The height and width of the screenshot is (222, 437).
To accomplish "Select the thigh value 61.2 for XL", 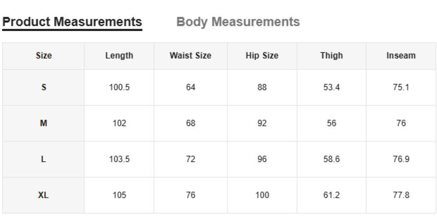I will point(332,195).
